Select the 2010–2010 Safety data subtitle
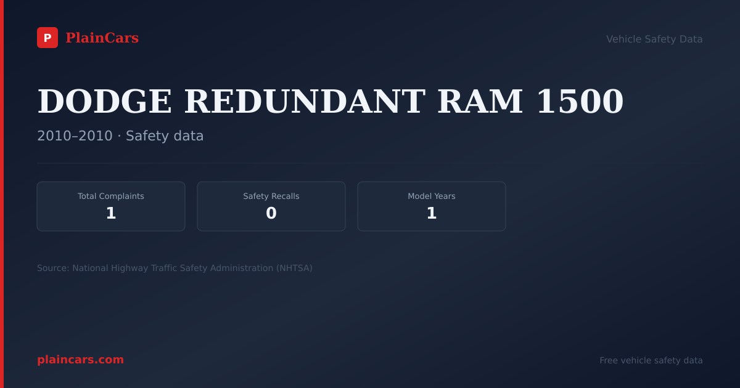Viewport: 740px width, 388px height. click(120, 136)
